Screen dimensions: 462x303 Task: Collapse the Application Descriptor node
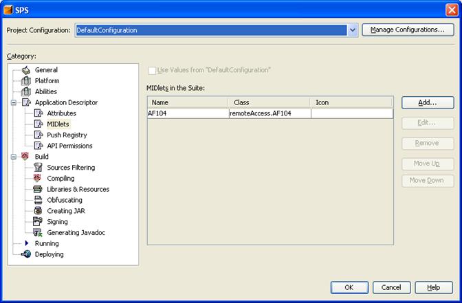[x=13, y=102]
